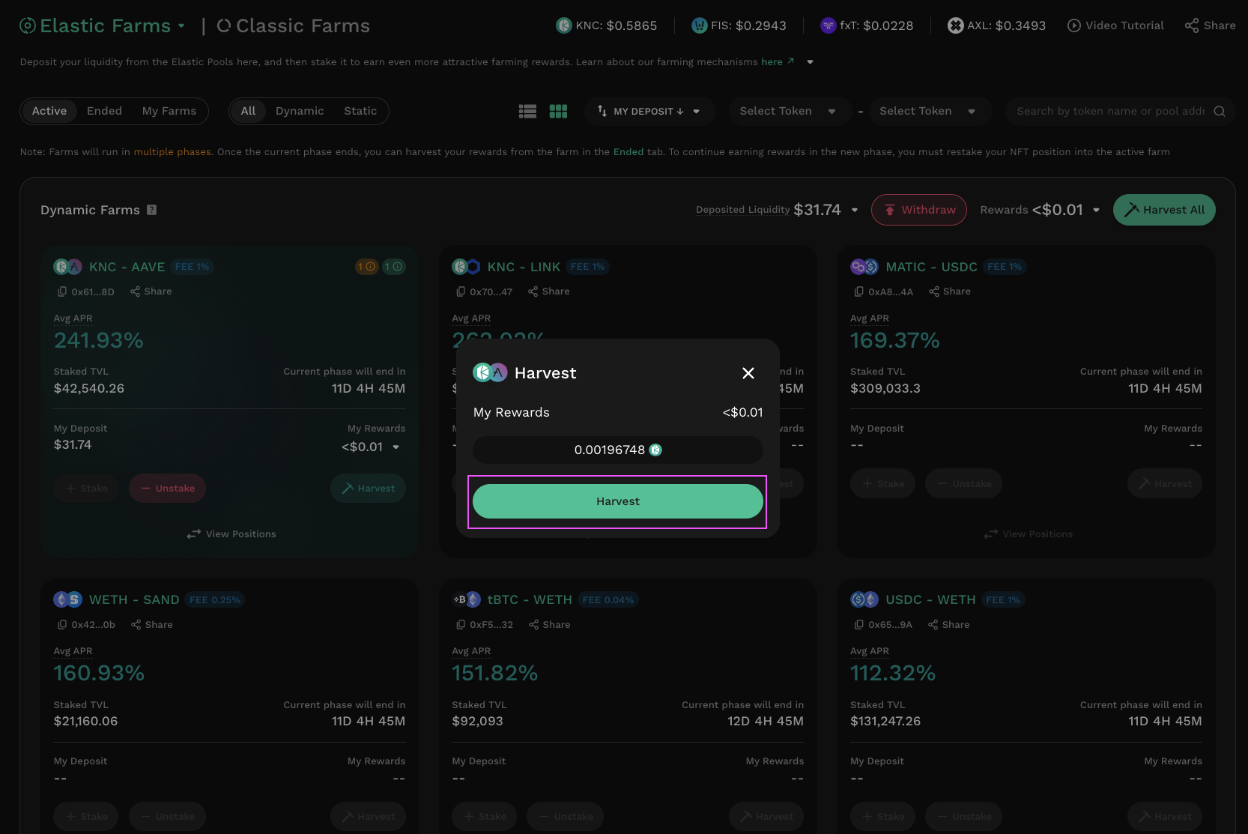Filter by Dynamic farms
Image resolution: width=1248 pixels, height=834 pixels.
point(300,111)
